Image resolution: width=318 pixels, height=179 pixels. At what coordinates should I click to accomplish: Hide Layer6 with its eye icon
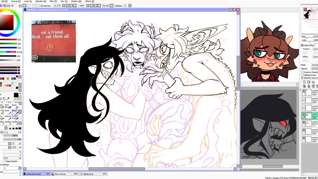point(304,91)
